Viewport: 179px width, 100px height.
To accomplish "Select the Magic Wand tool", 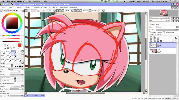I will [x=8, y=45].
